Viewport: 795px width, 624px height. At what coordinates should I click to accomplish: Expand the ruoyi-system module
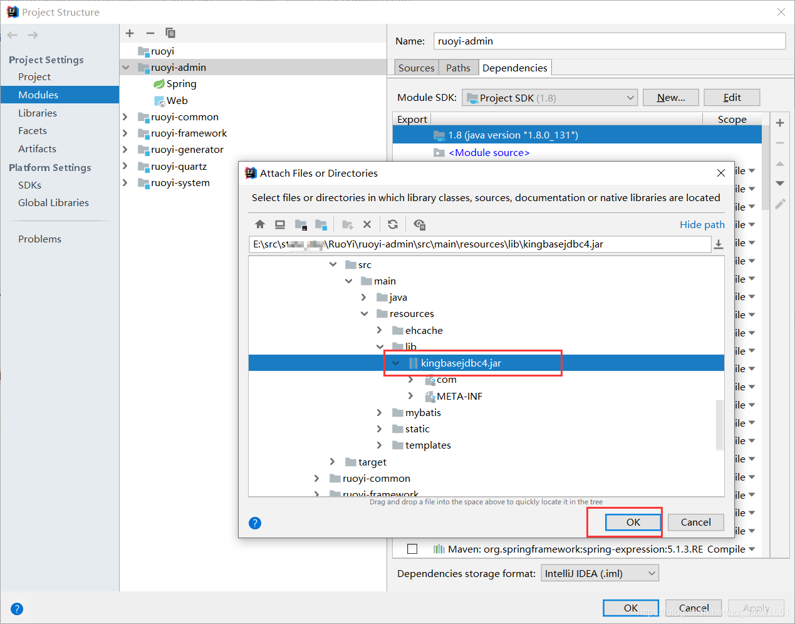point(125,183)
